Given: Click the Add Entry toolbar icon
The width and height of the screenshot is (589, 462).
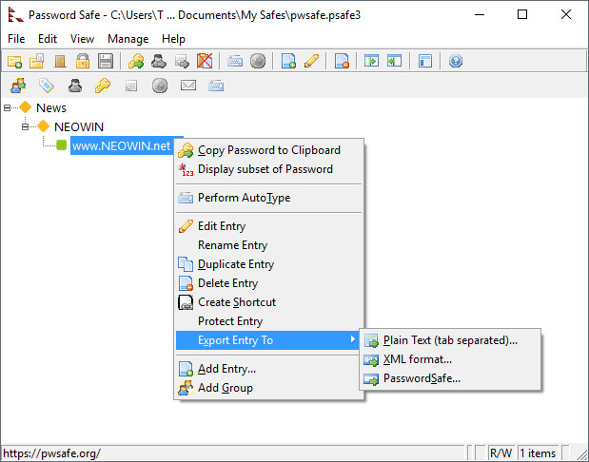Looking at the screenshot, I should click(289, 62).
